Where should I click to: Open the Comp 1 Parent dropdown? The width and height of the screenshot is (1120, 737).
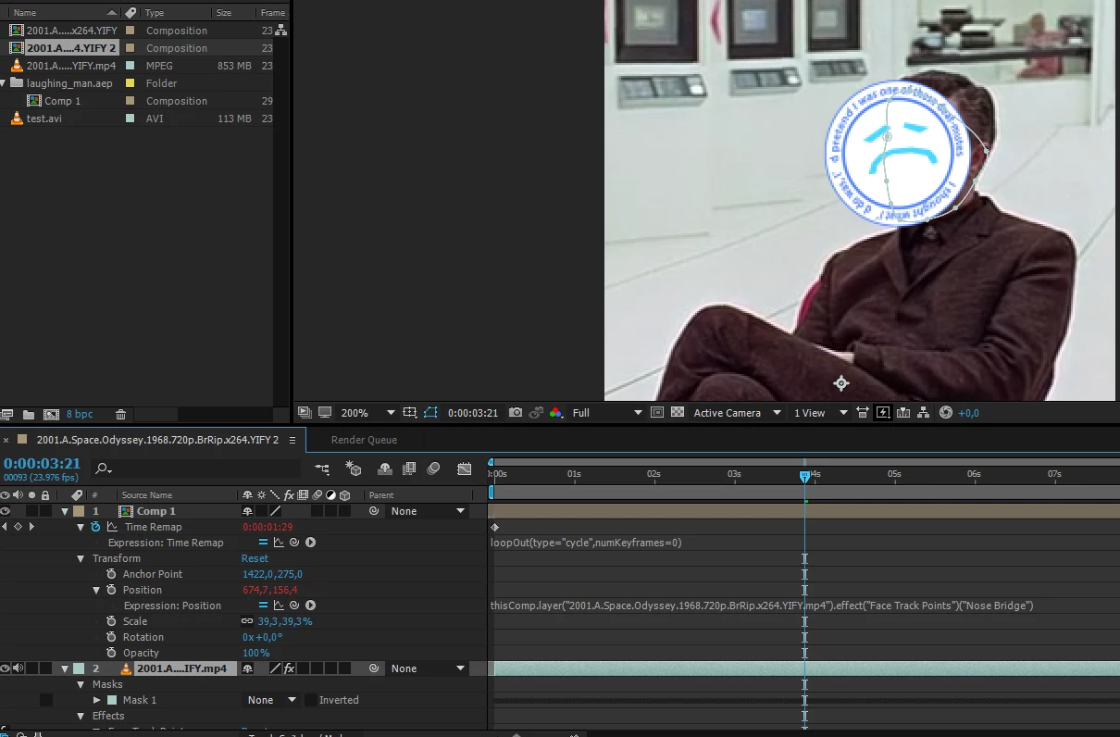tap(428, 511)
